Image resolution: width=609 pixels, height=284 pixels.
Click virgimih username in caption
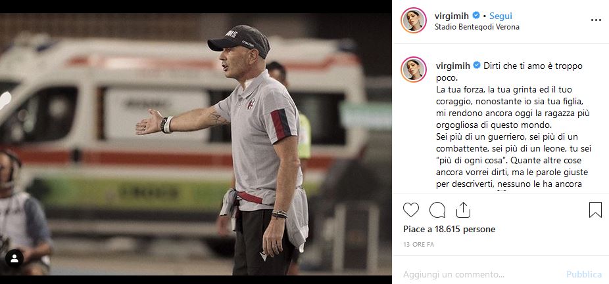click(453, 66)
